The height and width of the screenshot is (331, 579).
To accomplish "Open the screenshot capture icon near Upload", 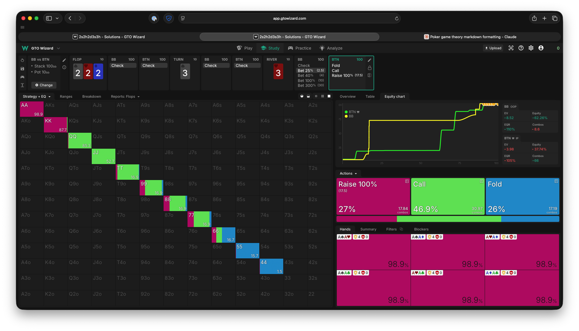I will tap(511, 48).
